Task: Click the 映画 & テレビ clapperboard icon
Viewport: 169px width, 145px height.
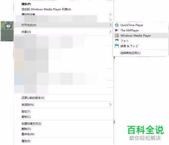Action: click(117, 46)
